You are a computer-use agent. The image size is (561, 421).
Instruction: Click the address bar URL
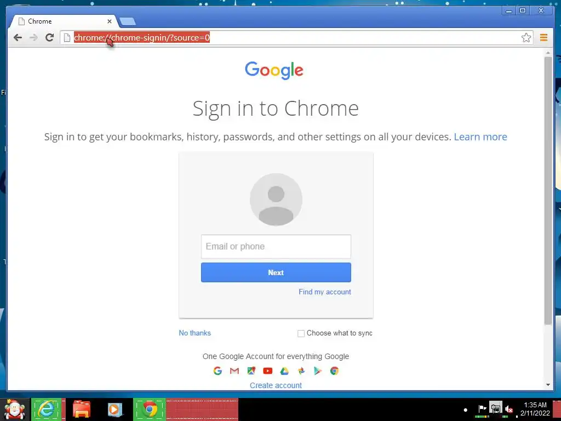tap(142, 38)
